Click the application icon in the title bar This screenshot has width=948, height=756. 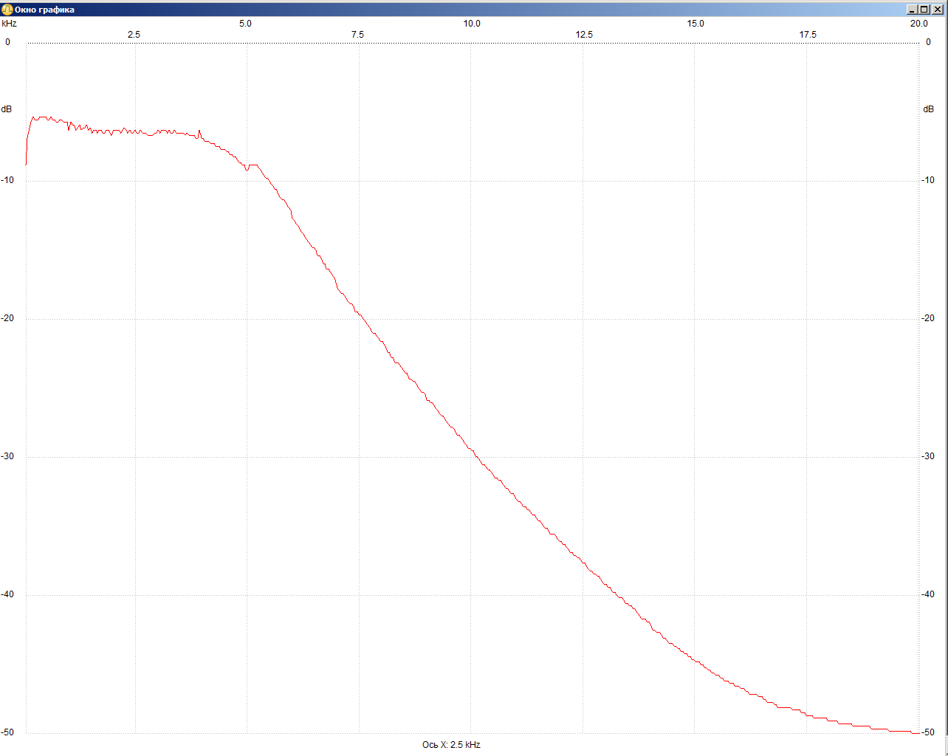pos(7,10)
